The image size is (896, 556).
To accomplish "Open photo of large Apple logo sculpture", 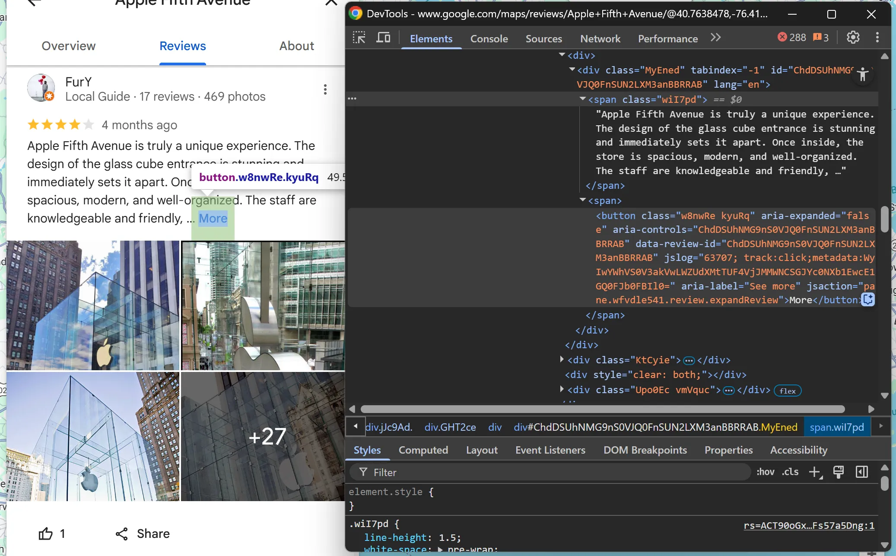I will click(263, 305).
